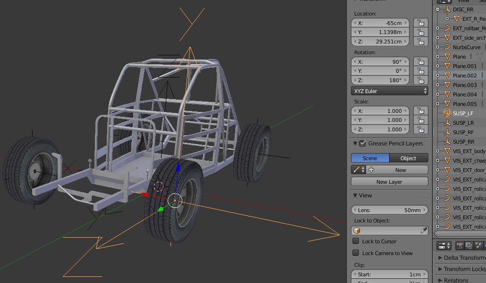This screenshot has height=283, width=486.
Task: Click the 3D cursor in the viewport
Action: pyautogui.click(x=159, y=186)
